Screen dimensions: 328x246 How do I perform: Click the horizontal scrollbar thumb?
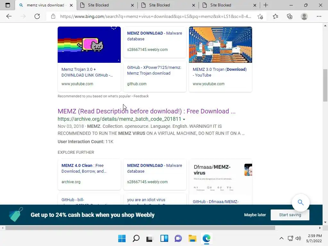coord(140,228)
